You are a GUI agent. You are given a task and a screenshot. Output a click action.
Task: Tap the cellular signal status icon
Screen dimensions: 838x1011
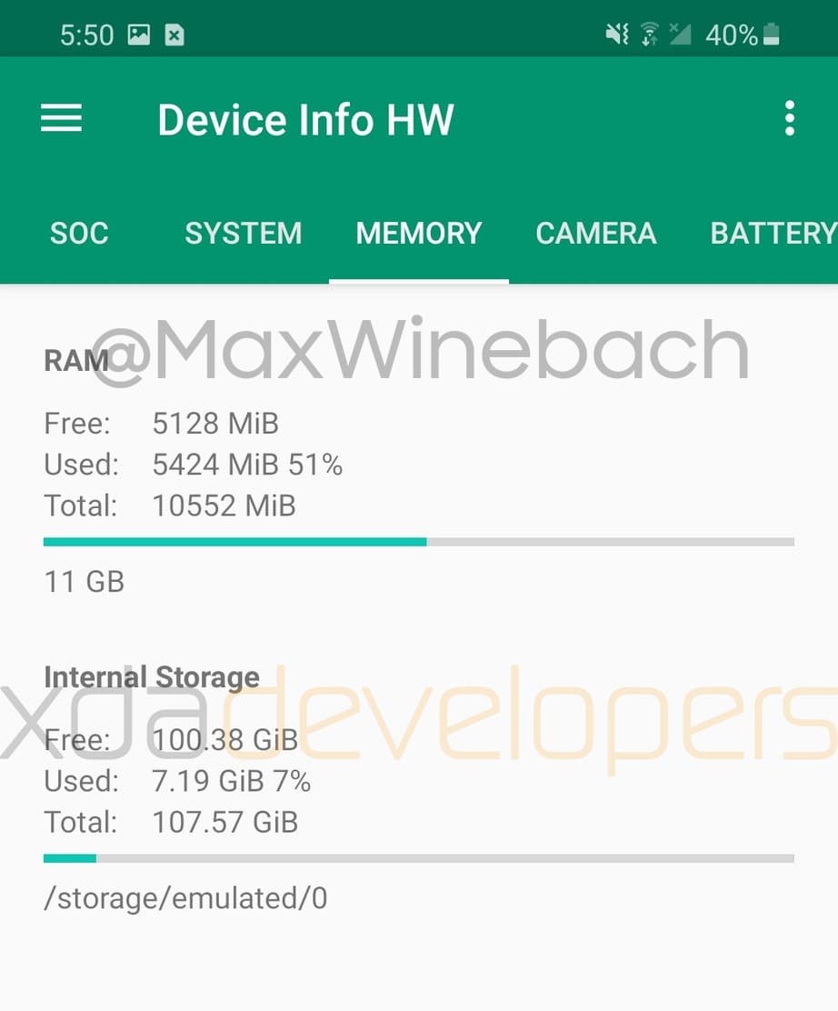pyautogui.click(x=680, y=34)
